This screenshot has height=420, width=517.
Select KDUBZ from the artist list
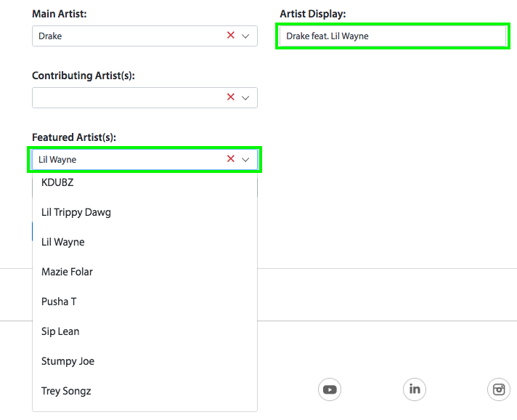pyautogui.click(x=144, y=182)
